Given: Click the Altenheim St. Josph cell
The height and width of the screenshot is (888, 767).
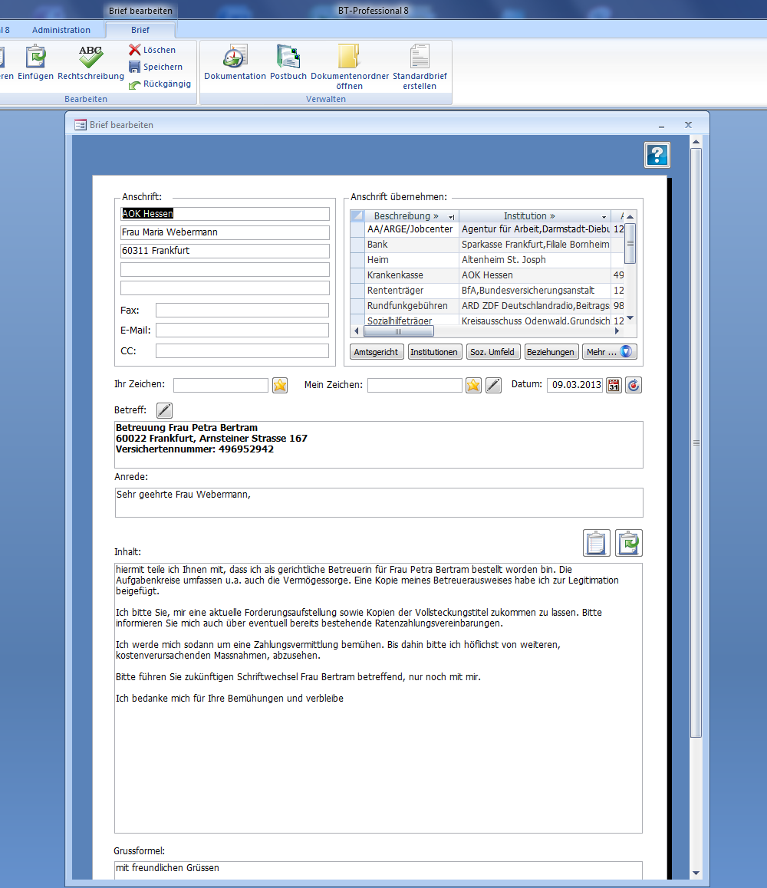Looking at the screenshot, I should pyautogui.click(x=535, y=259).
